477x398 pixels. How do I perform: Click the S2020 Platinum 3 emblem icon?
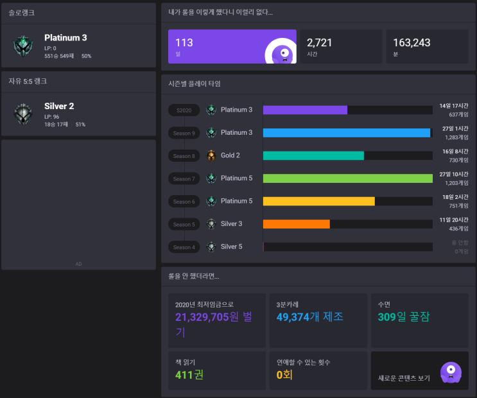(x=211, y=110)
